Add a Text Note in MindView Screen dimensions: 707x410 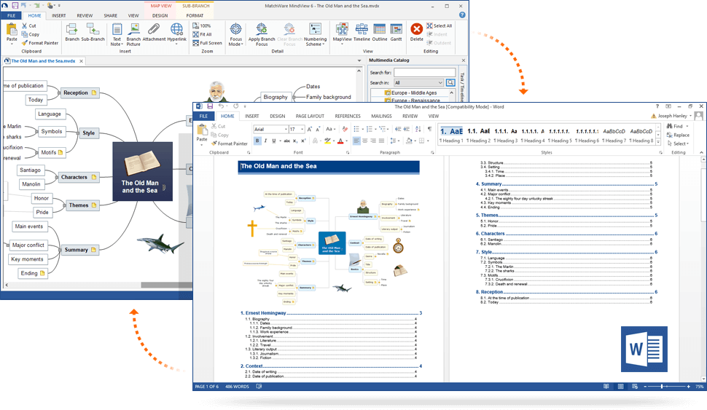pos(117,35)
